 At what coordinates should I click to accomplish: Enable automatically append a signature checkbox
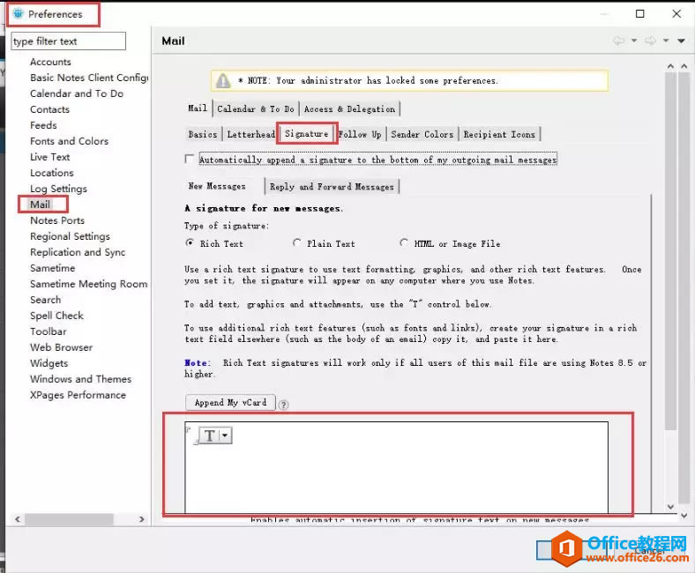190,159
